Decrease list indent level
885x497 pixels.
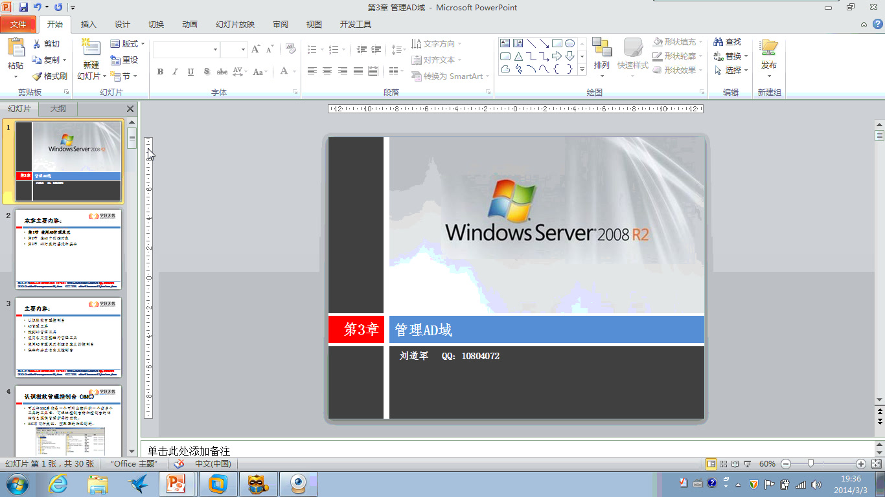[362, 49]
